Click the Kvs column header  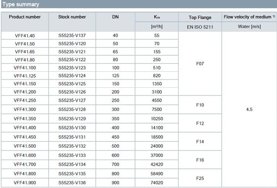pos(157,17)
